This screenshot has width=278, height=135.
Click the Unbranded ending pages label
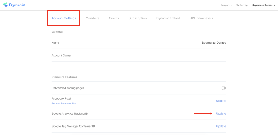click(x=68, y=88)
